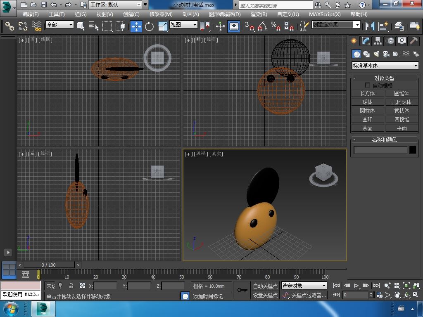The width and height of the screenshot is (423, 317).
Task: Click the 3ds Max taskbar icon
Action: (43, 309)
